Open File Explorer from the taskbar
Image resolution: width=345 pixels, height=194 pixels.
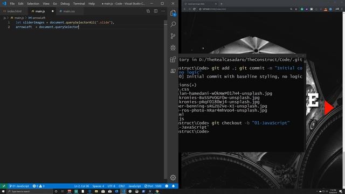[x=96, y=191]
